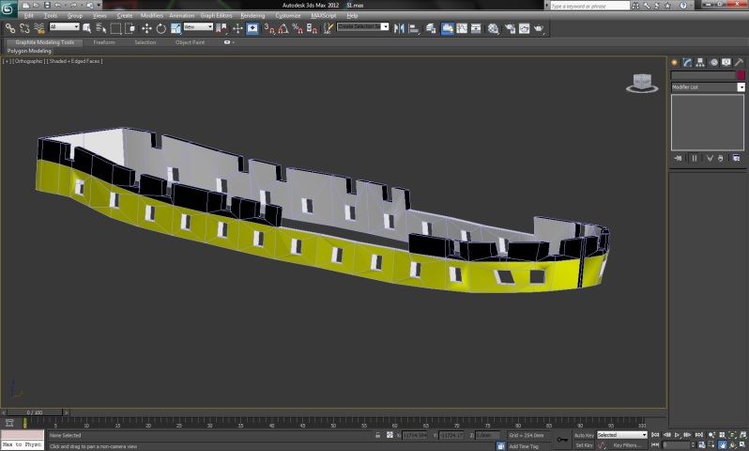This screenshot has height=451, width=749.
Task: Open key mode 'Selected' dropdown
Action: tap(622, 435)
